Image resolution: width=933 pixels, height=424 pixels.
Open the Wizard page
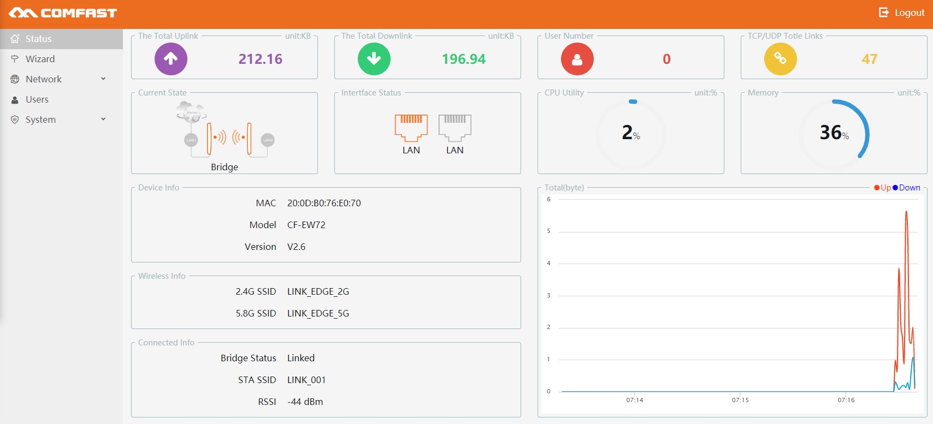point(40,59)
